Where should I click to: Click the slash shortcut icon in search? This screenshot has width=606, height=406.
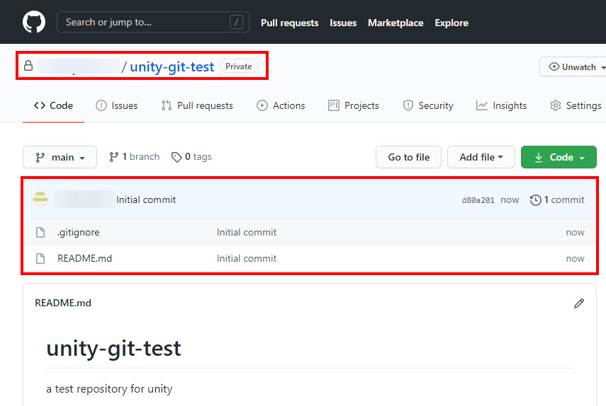pos(236,22)
